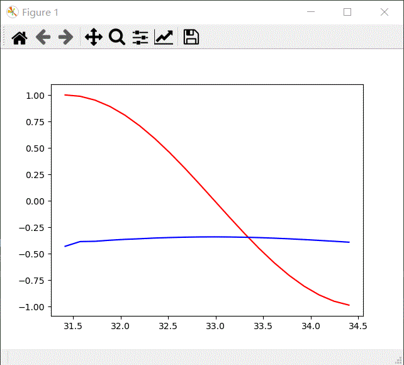
Task: Click the y-axis tick label 0.00
Action: 35,201
